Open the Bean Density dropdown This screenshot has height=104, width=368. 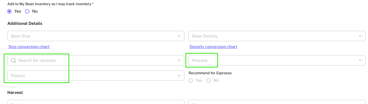click(x=272, y=36)
